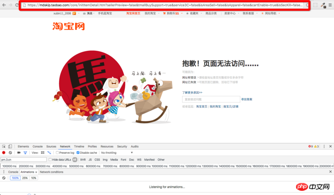Toggle the overview waterfall view icon
The image size is (334, 195).
(49, 152)
